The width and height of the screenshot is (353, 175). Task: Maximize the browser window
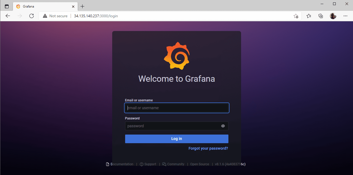334,4
